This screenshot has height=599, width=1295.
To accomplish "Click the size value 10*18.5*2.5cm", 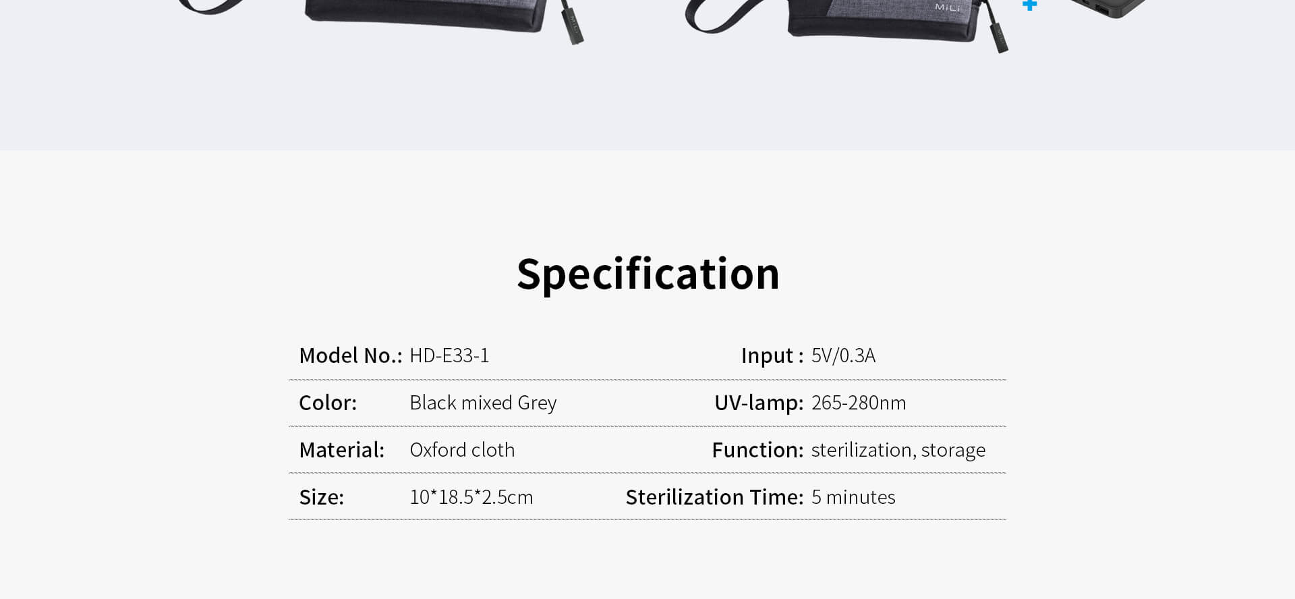I will tap(471, 497).
